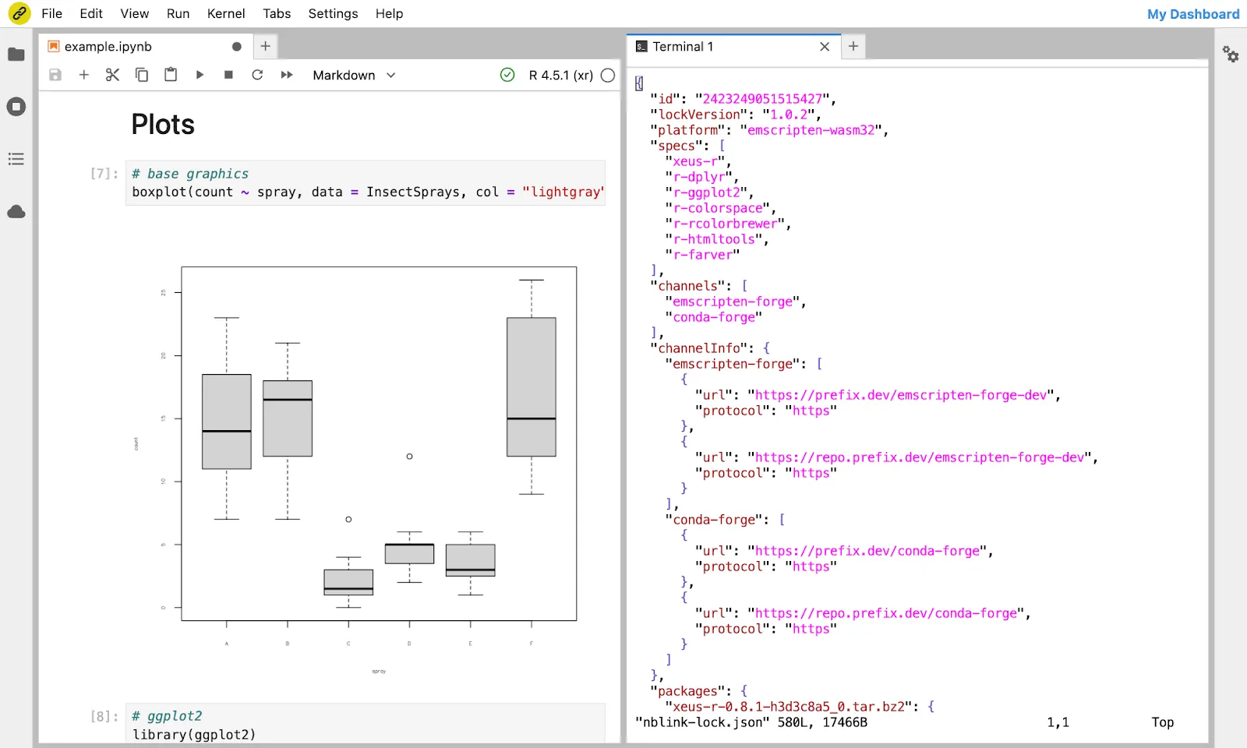Open the File menu
The image size is (1247, 748).
51,13
